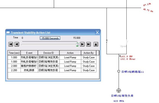Image resolution: width=159 pixels, height=103 pixels.
Task: Select the open switch labeled Open
Action: 127,41
